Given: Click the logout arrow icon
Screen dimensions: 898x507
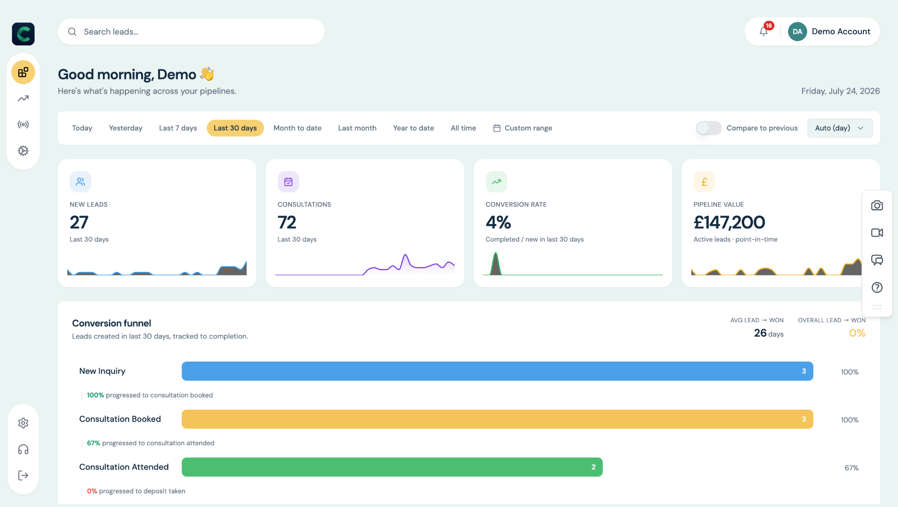Looking at the screenshot, I should 23,475.
